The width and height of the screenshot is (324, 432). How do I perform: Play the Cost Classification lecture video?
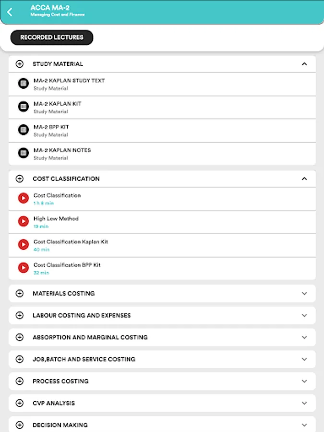(23, 198)
